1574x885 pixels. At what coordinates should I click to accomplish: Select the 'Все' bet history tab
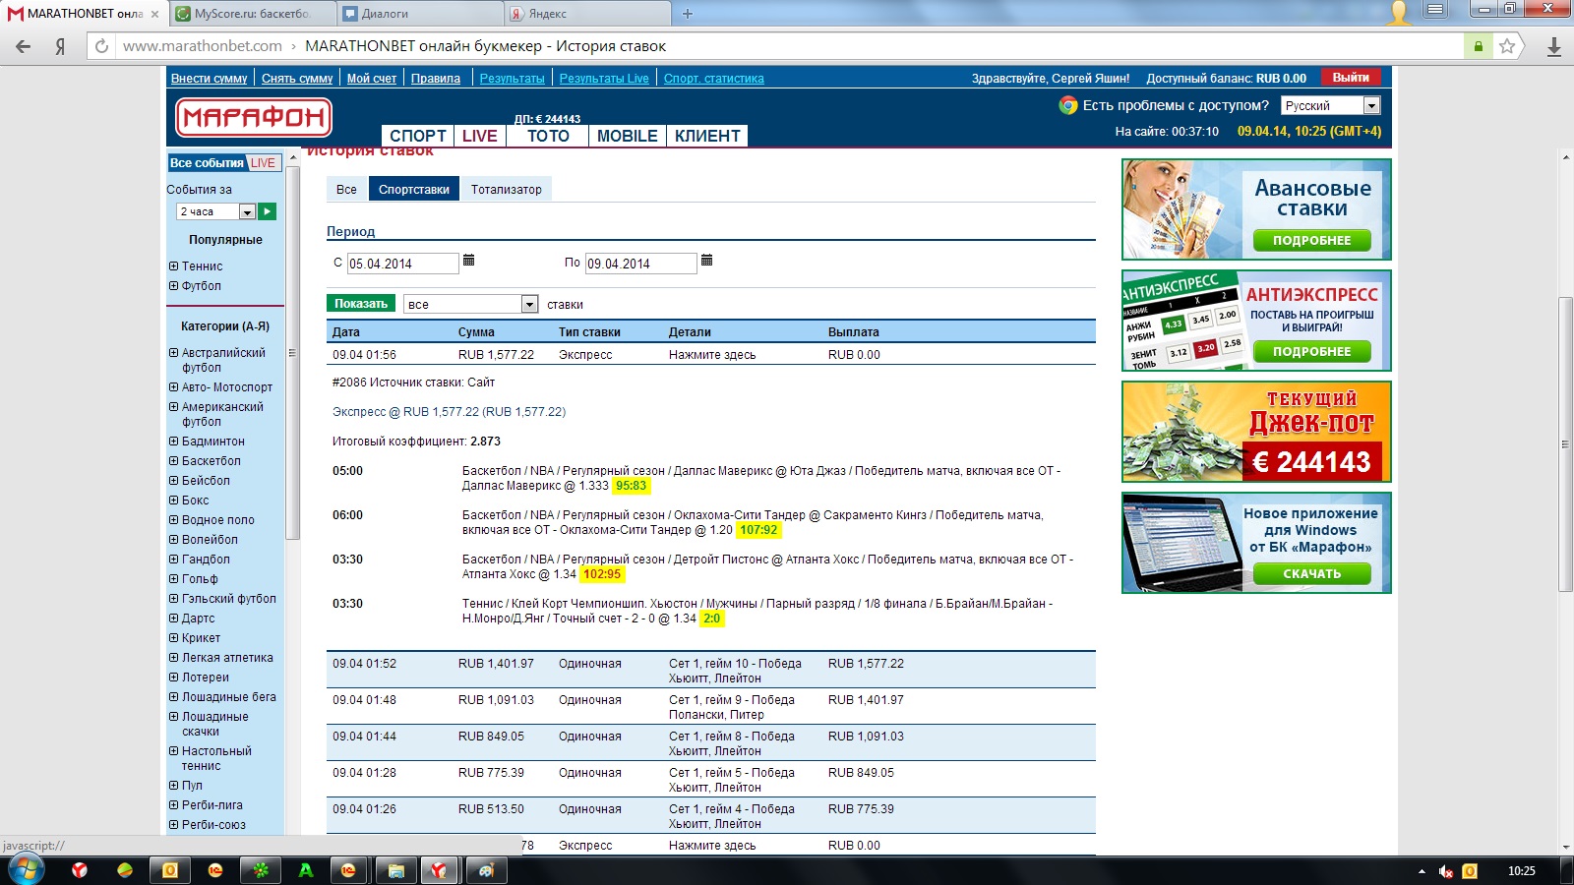coord(347,189)
